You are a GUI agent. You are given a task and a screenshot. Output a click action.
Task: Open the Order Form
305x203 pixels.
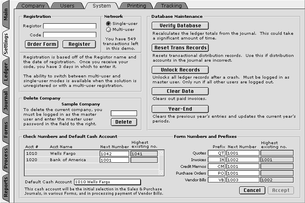(42, 44)
